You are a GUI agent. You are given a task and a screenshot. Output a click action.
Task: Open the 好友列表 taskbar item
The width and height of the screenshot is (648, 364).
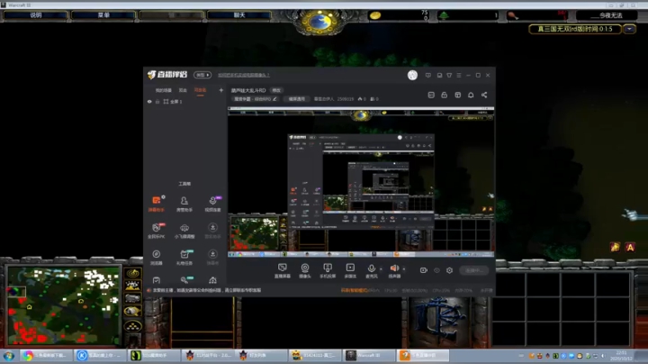pyautogui.click(x=261, y=355)
